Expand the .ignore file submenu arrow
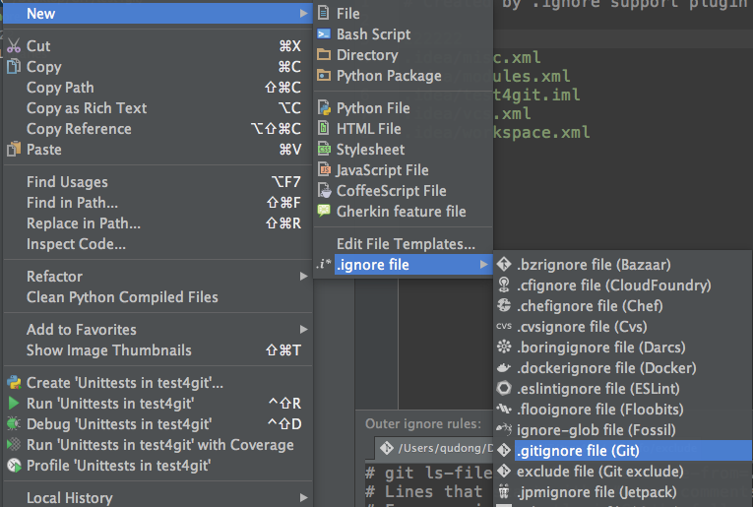 coord(483,265)
